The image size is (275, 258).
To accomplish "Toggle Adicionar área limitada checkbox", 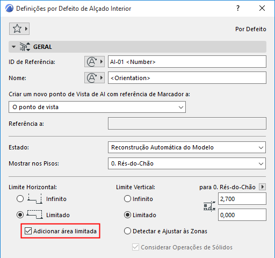I will pyautogui.click(x=28, y=231).
